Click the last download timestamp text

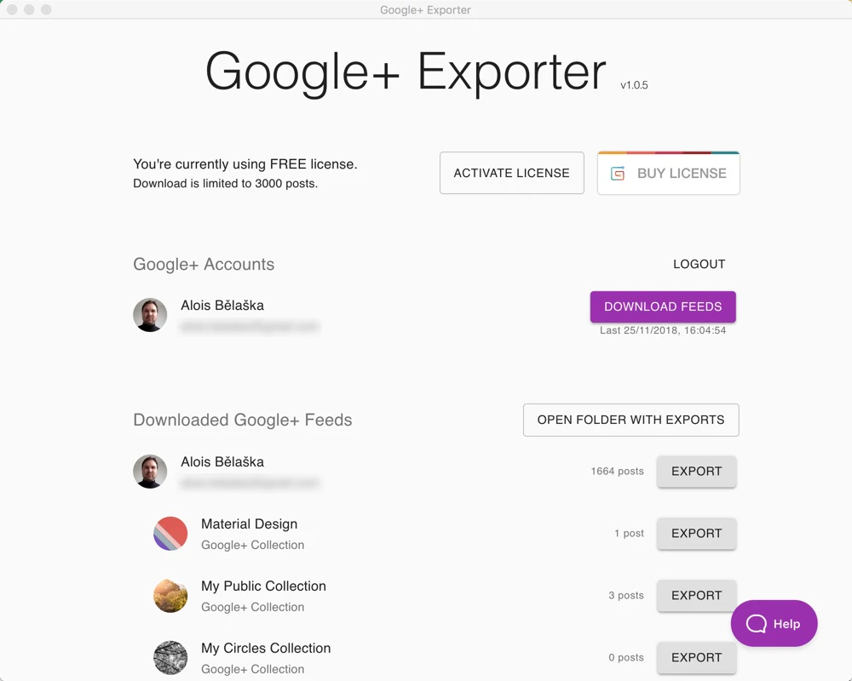click(663, 330)
